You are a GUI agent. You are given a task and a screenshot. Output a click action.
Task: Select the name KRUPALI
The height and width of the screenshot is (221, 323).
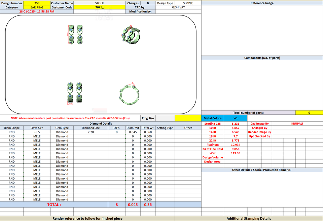[297, 124]
